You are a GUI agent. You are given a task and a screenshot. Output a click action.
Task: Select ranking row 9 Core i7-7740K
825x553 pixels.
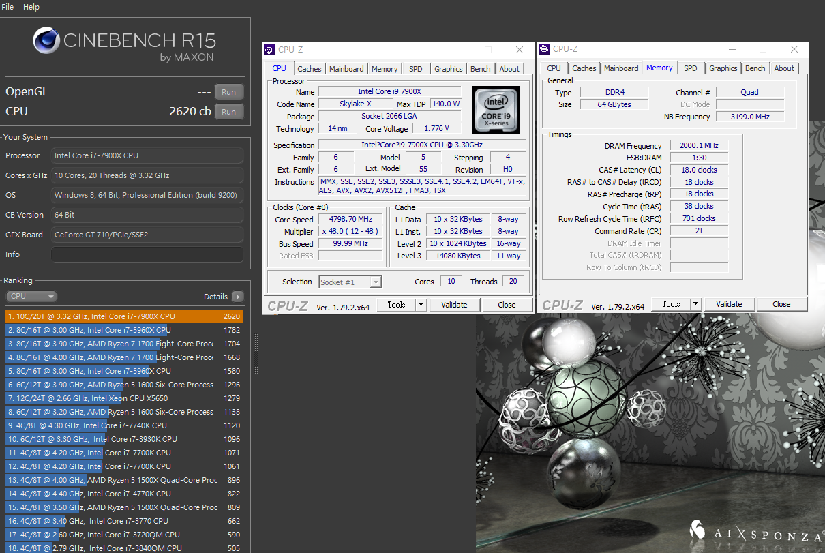125,425
